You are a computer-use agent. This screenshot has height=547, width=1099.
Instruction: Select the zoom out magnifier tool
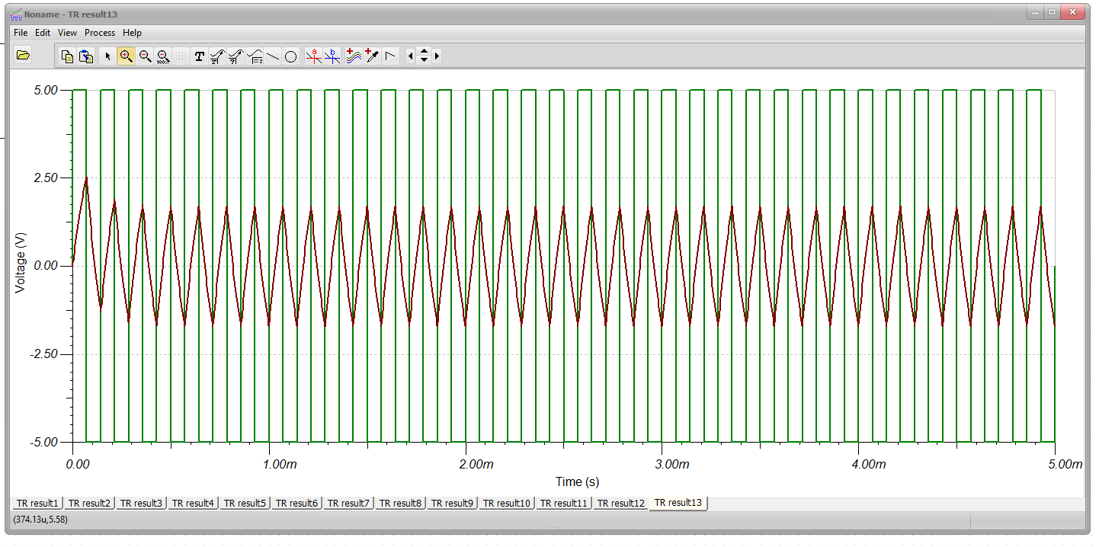point(145,56)
